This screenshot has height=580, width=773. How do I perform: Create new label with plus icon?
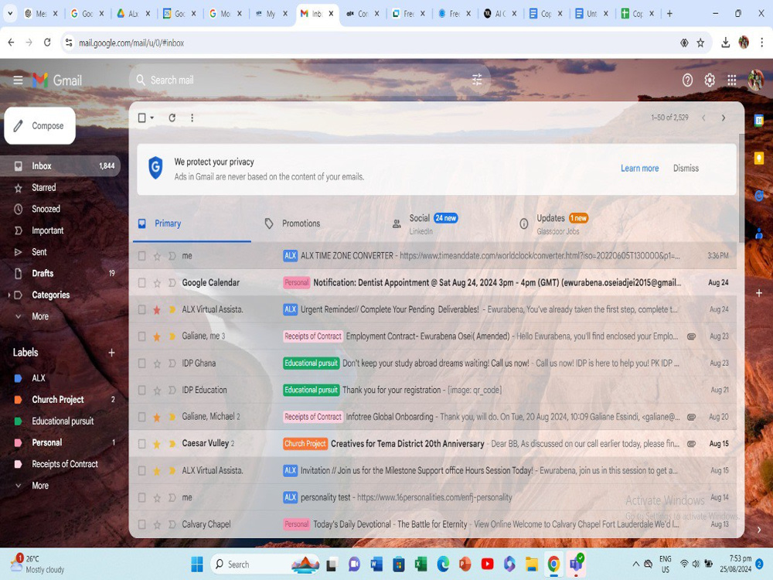(111, 353)
